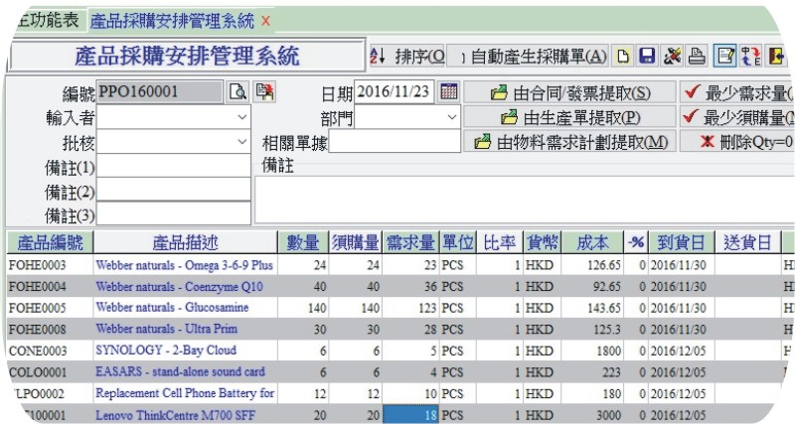
Task: Switch language with the 中/E icon
Action: point(751,57)
